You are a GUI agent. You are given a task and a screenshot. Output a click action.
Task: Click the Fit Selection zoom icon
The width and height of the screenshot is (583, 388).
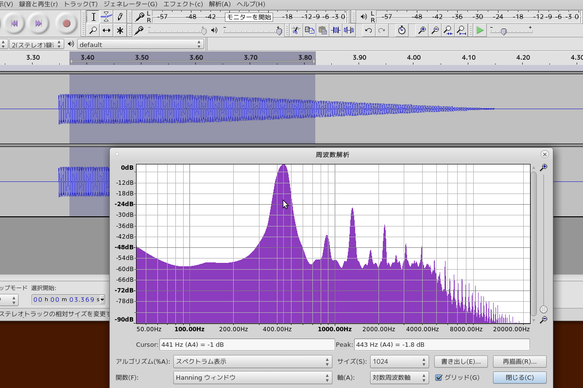(x=448, y=31)
